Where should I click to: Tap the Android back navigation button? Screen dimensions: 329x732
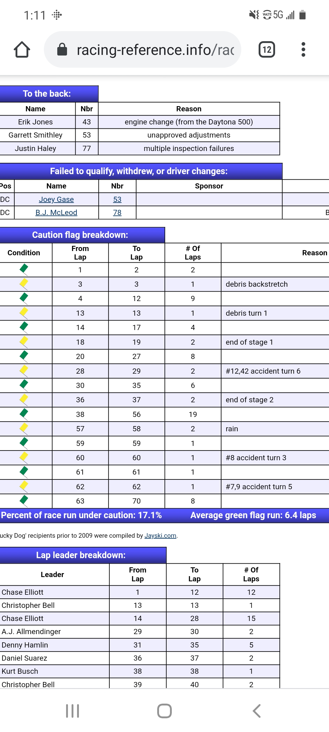(256, 711)
